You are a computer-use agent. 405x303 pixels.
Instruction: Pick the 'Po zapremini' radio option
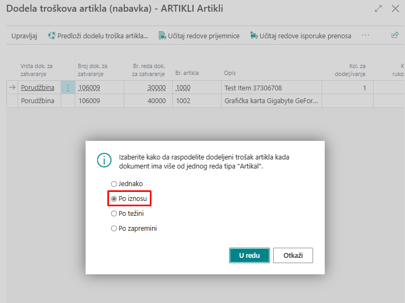(x=114, y=228)
